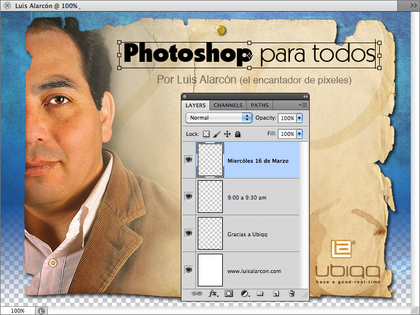The image size is (420, 315).
Task: Switch to the Channels tab
Action: (x=228, y=105)
